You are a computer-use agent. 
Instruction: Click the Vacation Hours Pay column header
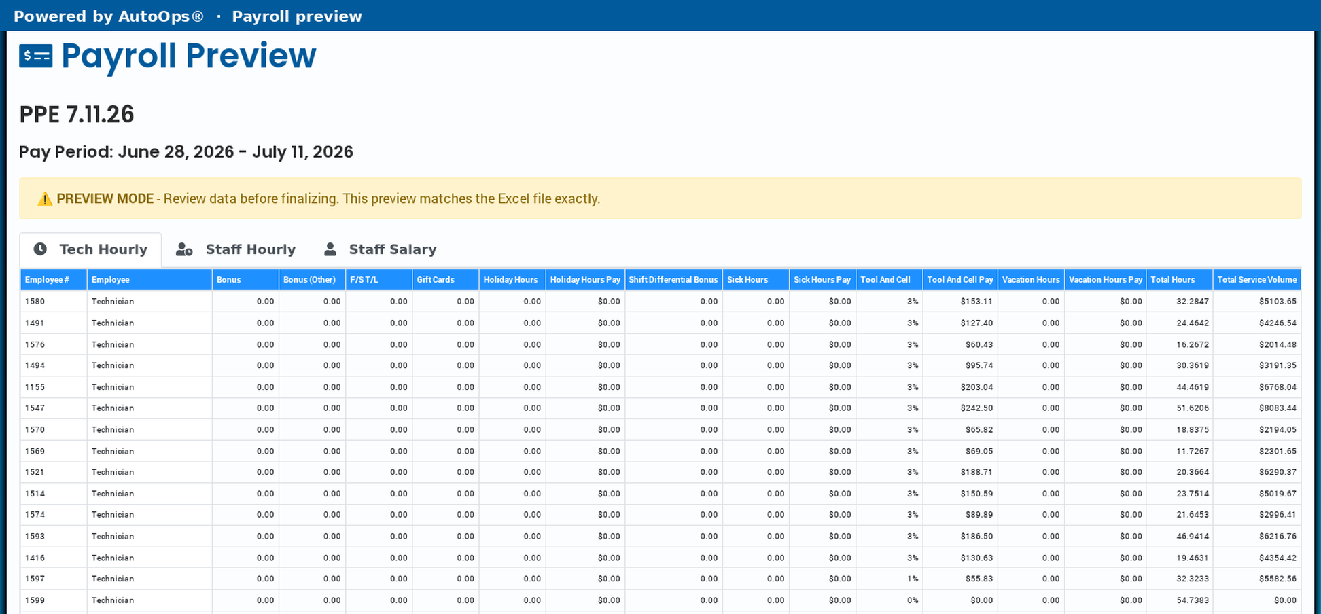point(1105,280)
